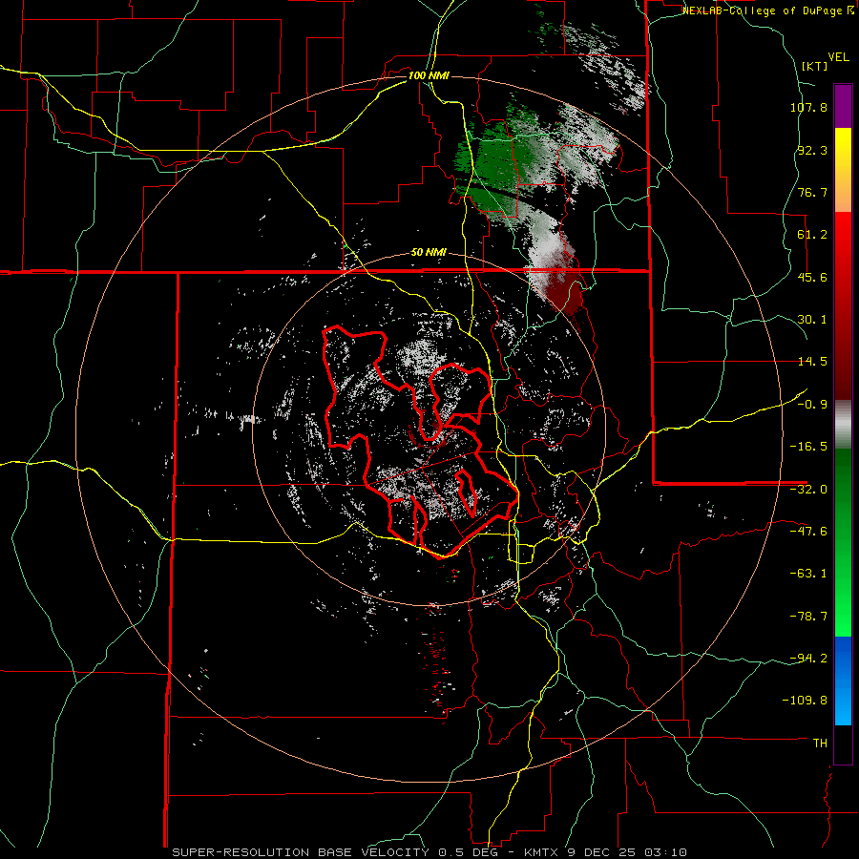Click the -94.2 legend value

coord(808,659)
